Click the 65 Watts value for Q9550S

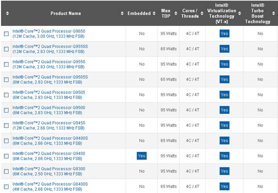click(169, 49)
